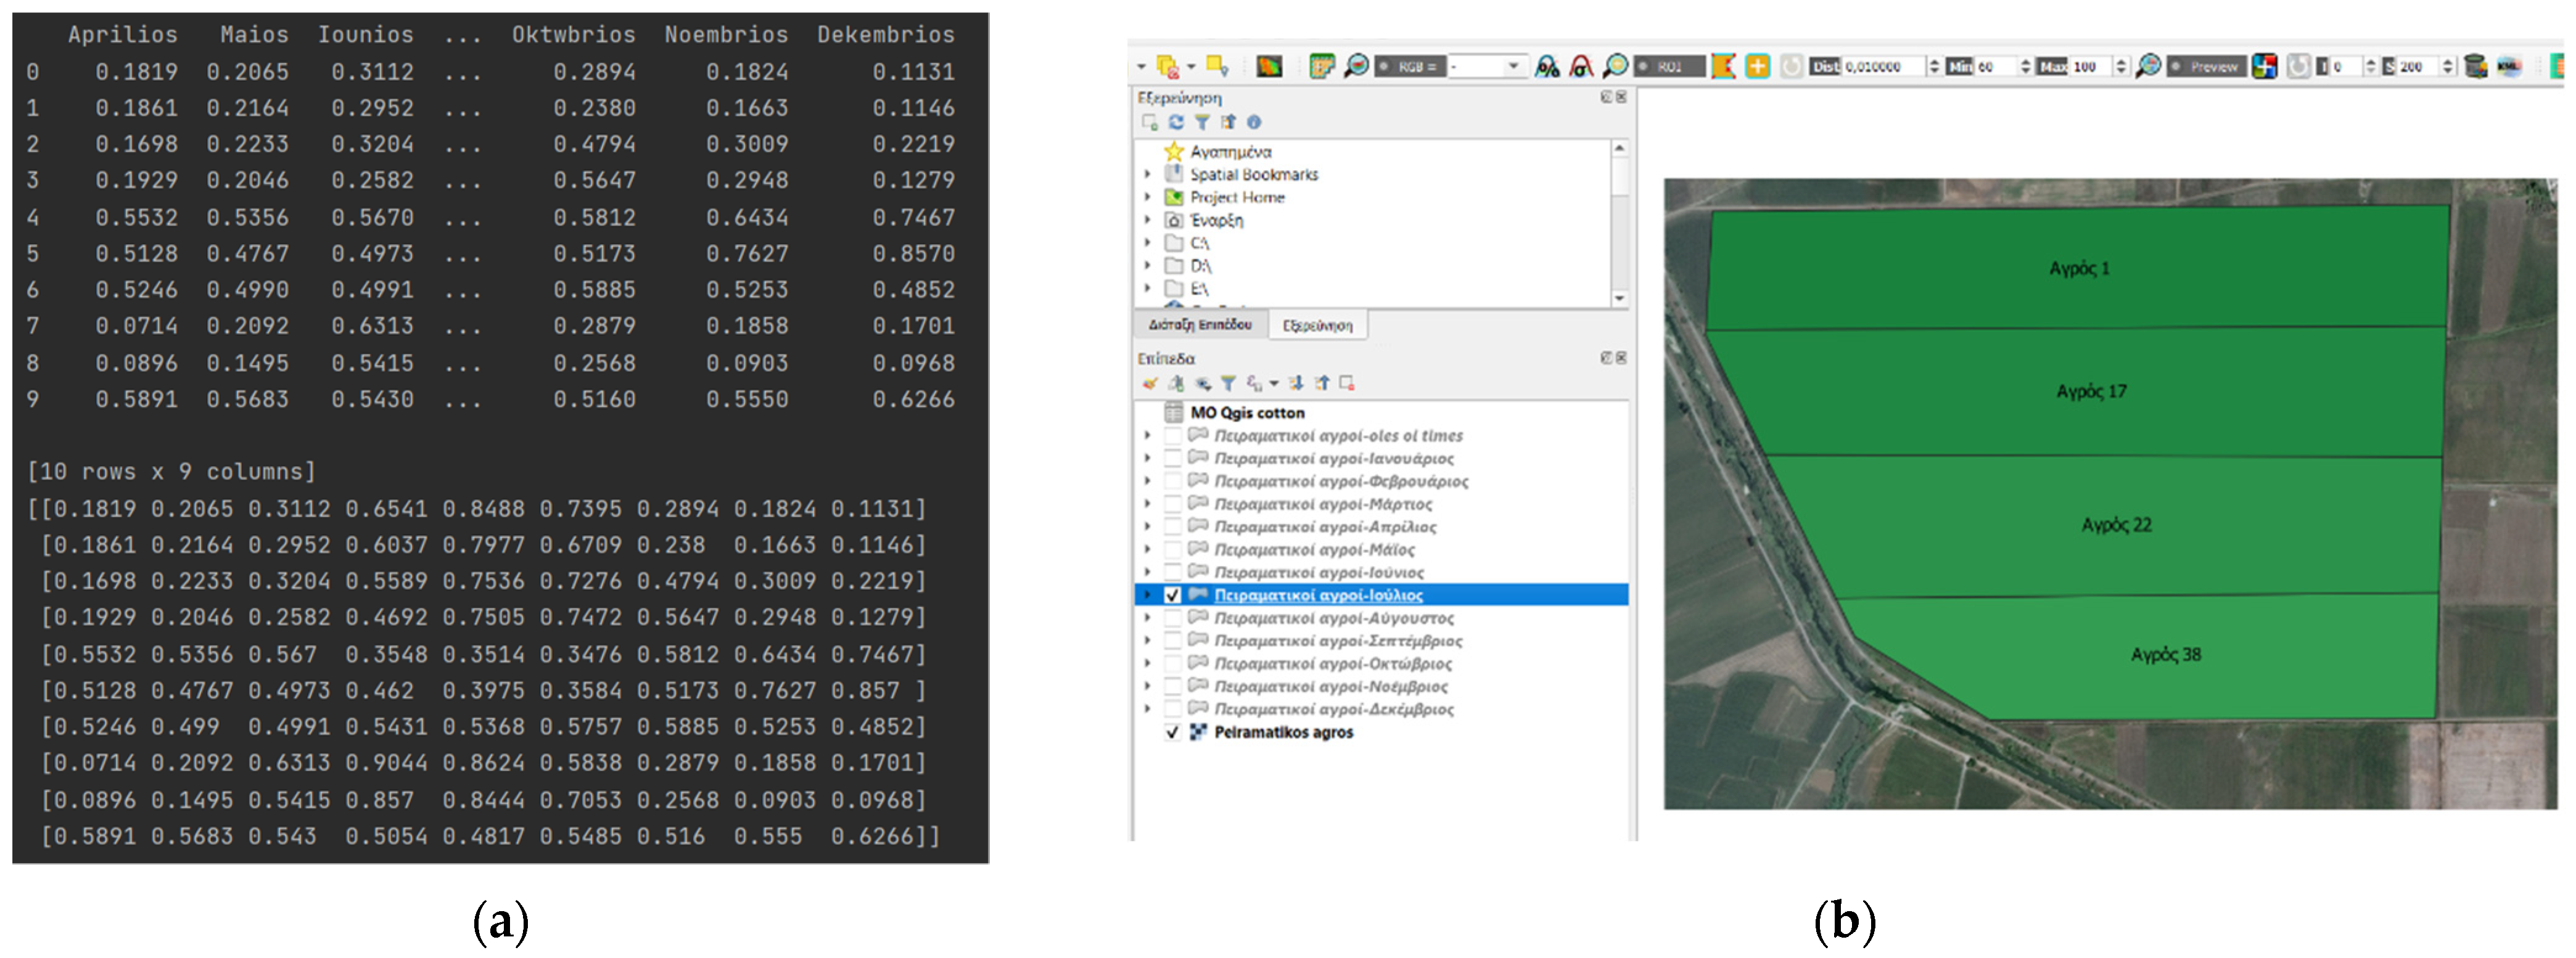This screenshot has width=2576, height=958.
Task: Toggle visibility of Peiramatikos agros layer
Action: pyautogui.click(x=1173, y=732)
